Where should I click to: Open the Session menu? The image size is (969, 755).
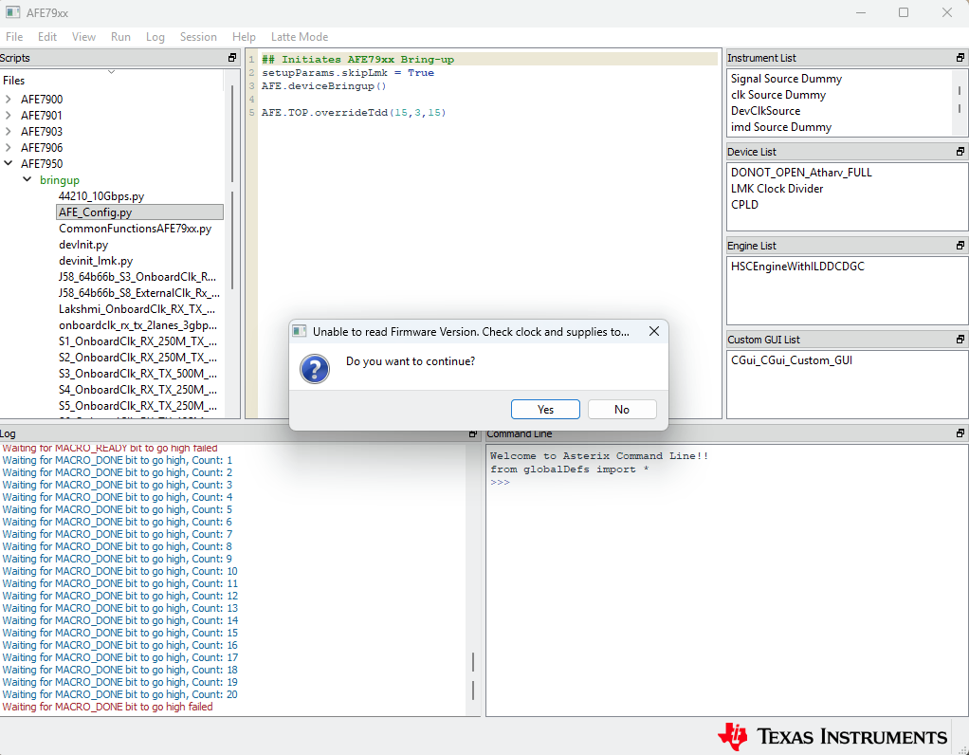coord(198,37)
